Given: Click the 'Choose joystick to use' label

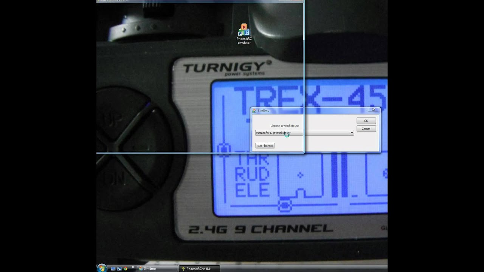Looking at the screenshot, I should [x=285, y=126].
